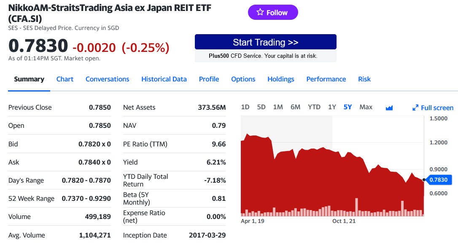Switch the chart to Max range
458x243 pixels.
pyautogui.click(x=365, y=107)
